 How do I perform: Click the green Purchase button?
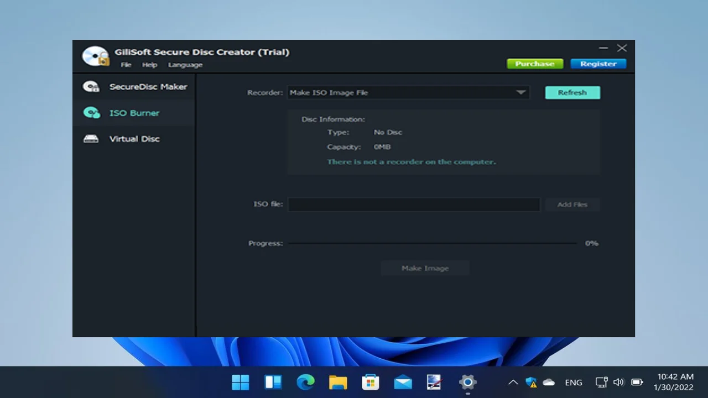click(x=535, y=64)
